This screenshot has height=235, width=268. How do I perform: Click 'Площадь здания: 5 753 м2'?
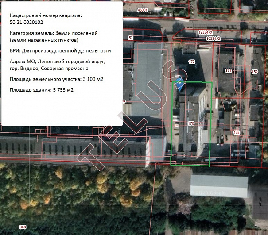click(42, 90)
